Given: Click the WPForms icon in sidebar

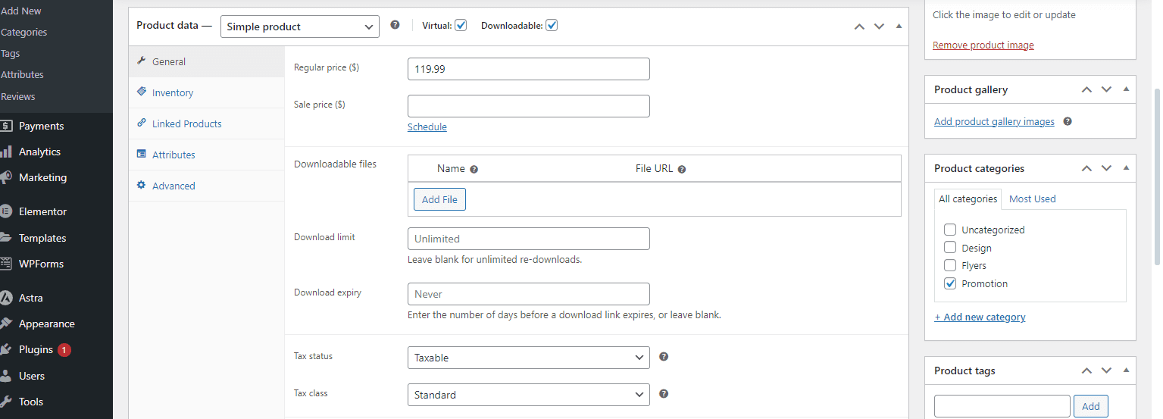Looking at the screenshot, I should (x=6, y=264).
